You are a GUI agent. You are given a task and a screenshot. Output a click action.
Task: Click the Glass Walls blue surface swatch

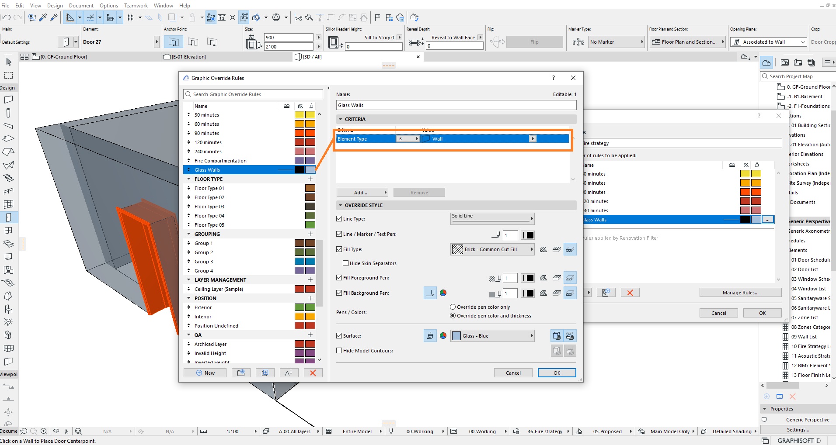[x=310, y=170]
